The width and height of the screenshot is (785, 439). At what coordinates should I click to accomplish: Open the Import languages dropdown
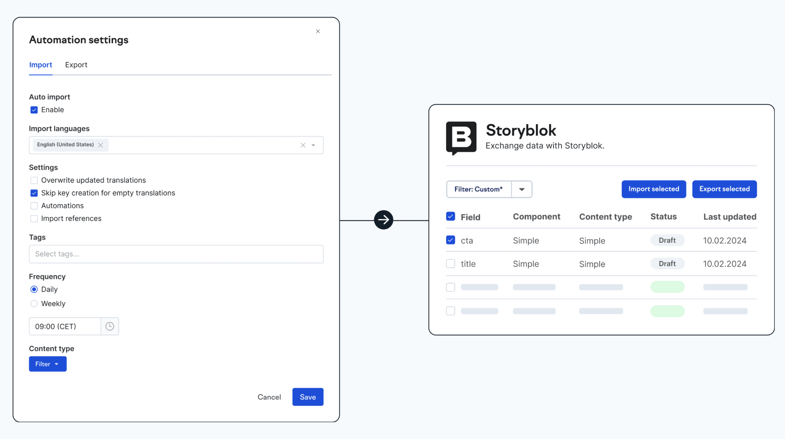point(314,145)
